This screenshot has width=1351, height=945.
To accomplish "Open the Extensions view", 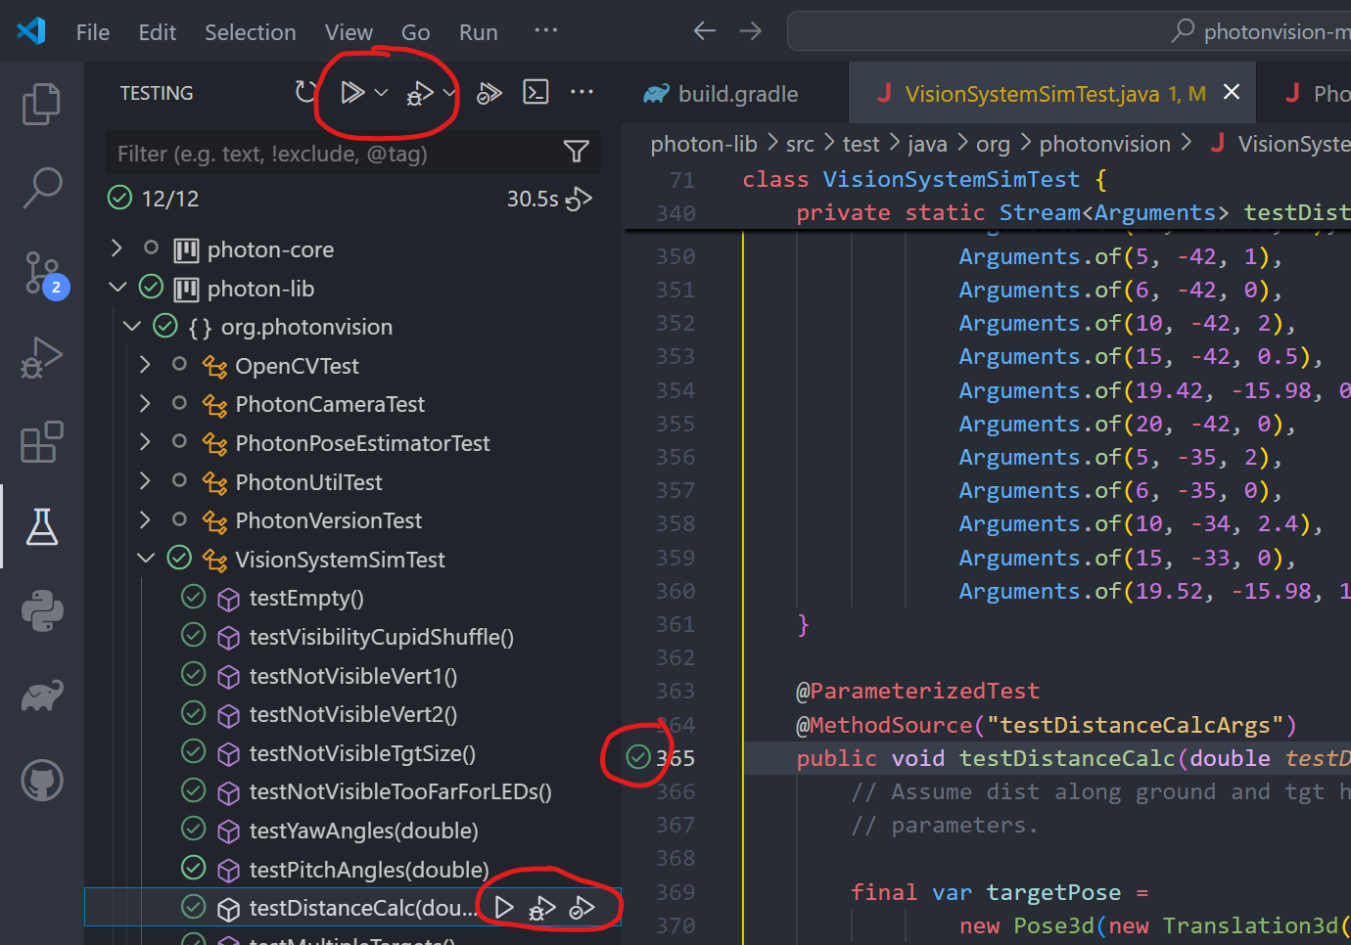I will point(41,442).
